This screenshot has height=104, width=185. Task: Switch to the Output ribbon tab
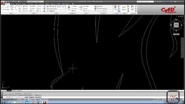click(47, 4)
